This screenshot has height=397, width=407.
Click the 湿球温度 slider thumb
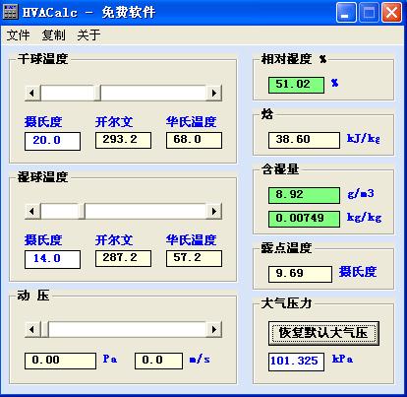tap(82, 211)
